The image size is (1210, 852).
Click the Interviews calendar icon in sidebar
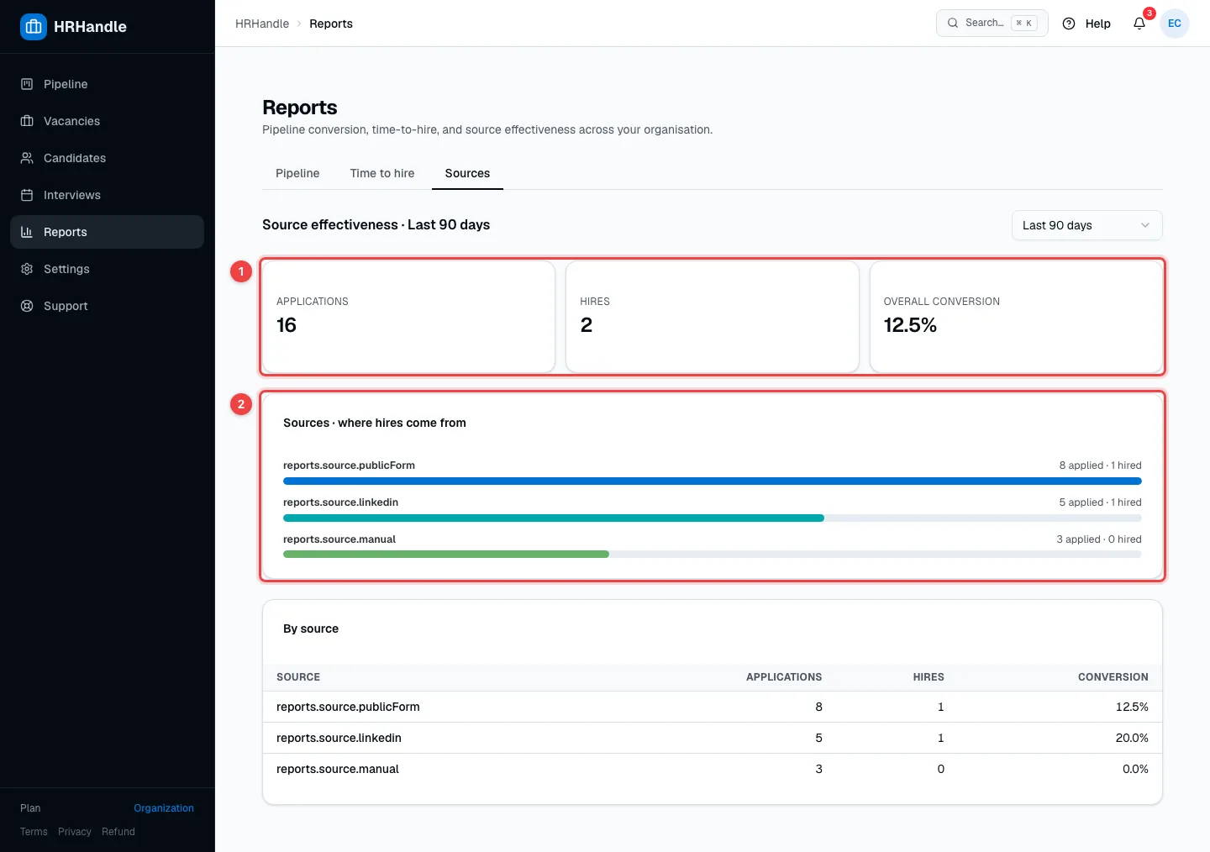[x=27, y=195]
